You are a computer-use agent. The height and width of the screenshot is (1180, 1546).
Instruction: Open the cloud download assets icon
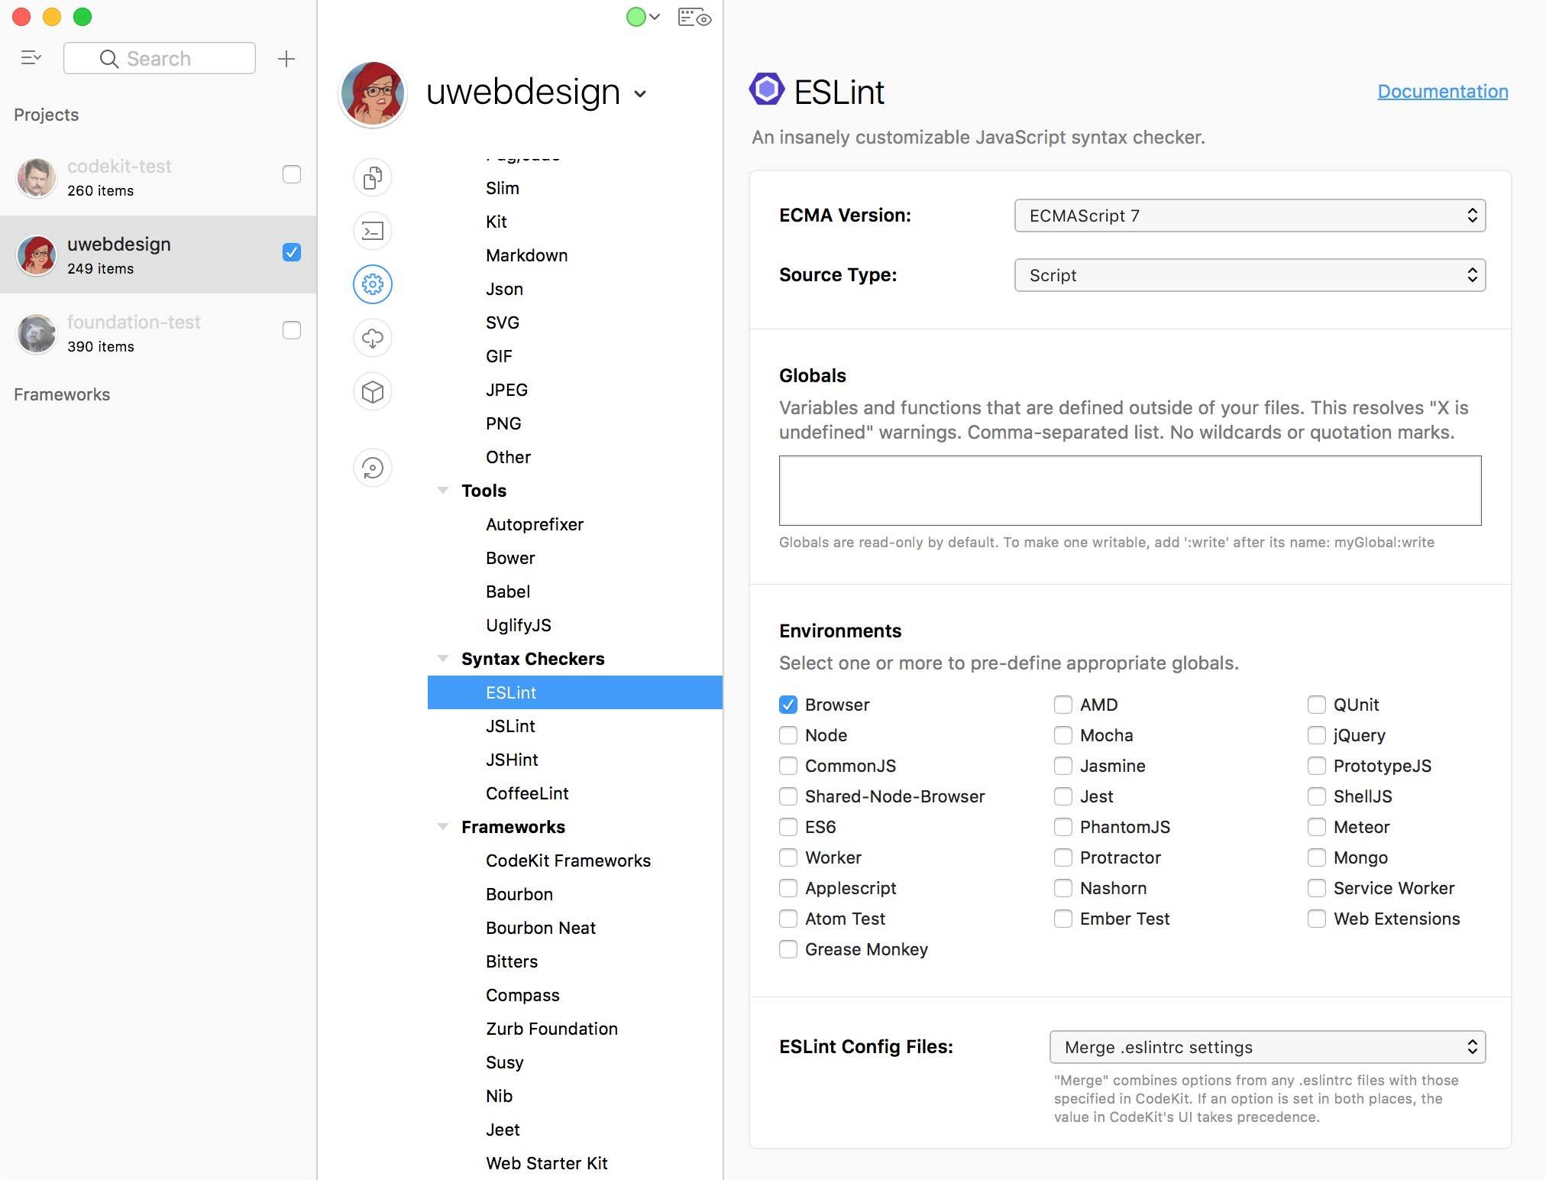[x=373, y=338]
